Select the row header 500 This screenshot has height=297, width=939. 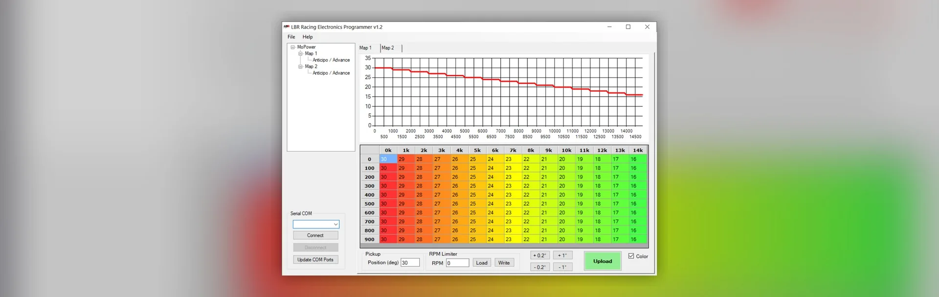tap(370, 204)
